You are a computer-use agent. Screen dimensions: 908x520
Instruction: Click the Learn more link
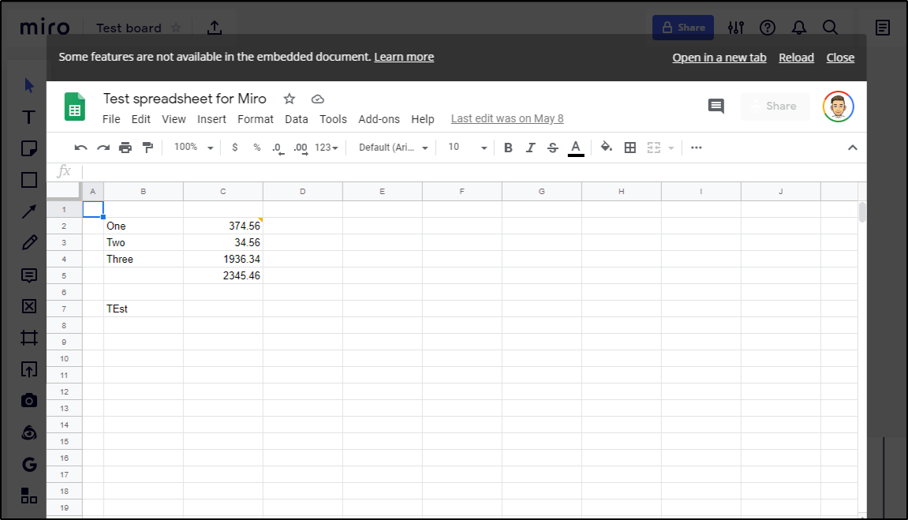404,57
